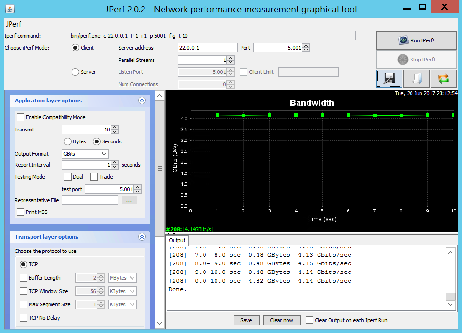Click the Parallel Streams input field

pos(203,60)
